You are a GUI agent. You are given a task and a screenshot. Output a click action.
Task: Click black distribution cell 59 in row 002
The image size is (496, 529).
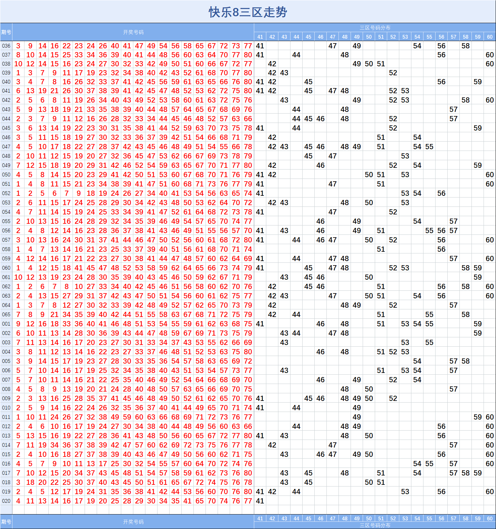[x=478, y=333]
